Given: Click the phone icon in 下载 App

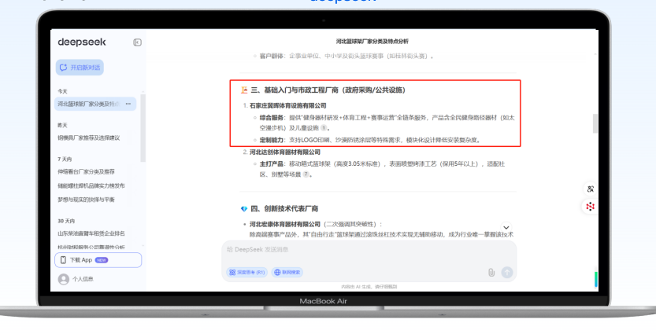Looking at the screenshot, I should (x=63, y=259).
